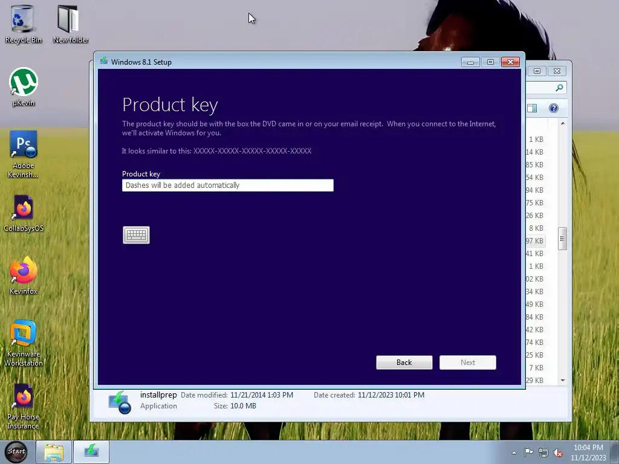Click the Windows 8.1 Setup title icon

coord(104,61)
